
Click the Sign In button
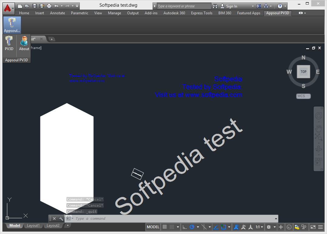(229, 6)
